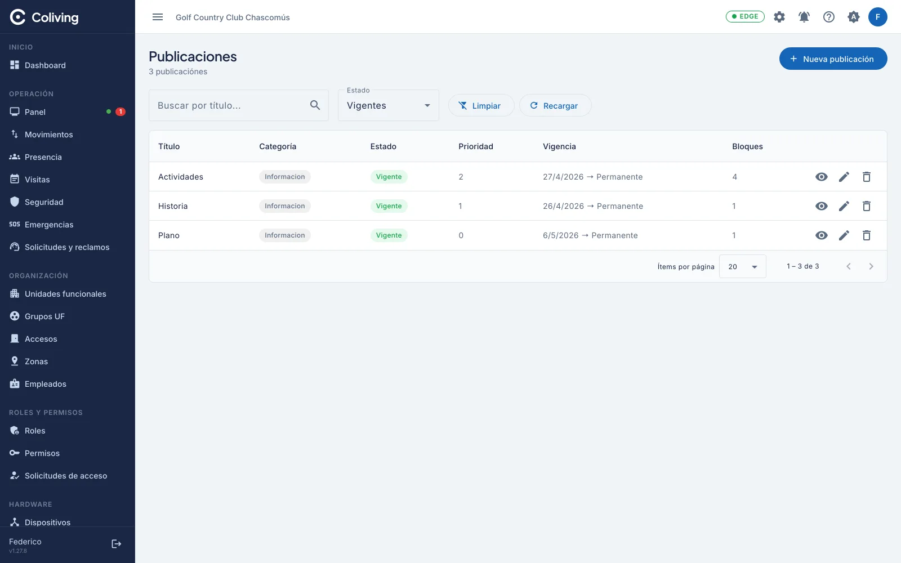
Task: Open Solicitudes y reclamos in sidebar
Action: click(68, 247)
